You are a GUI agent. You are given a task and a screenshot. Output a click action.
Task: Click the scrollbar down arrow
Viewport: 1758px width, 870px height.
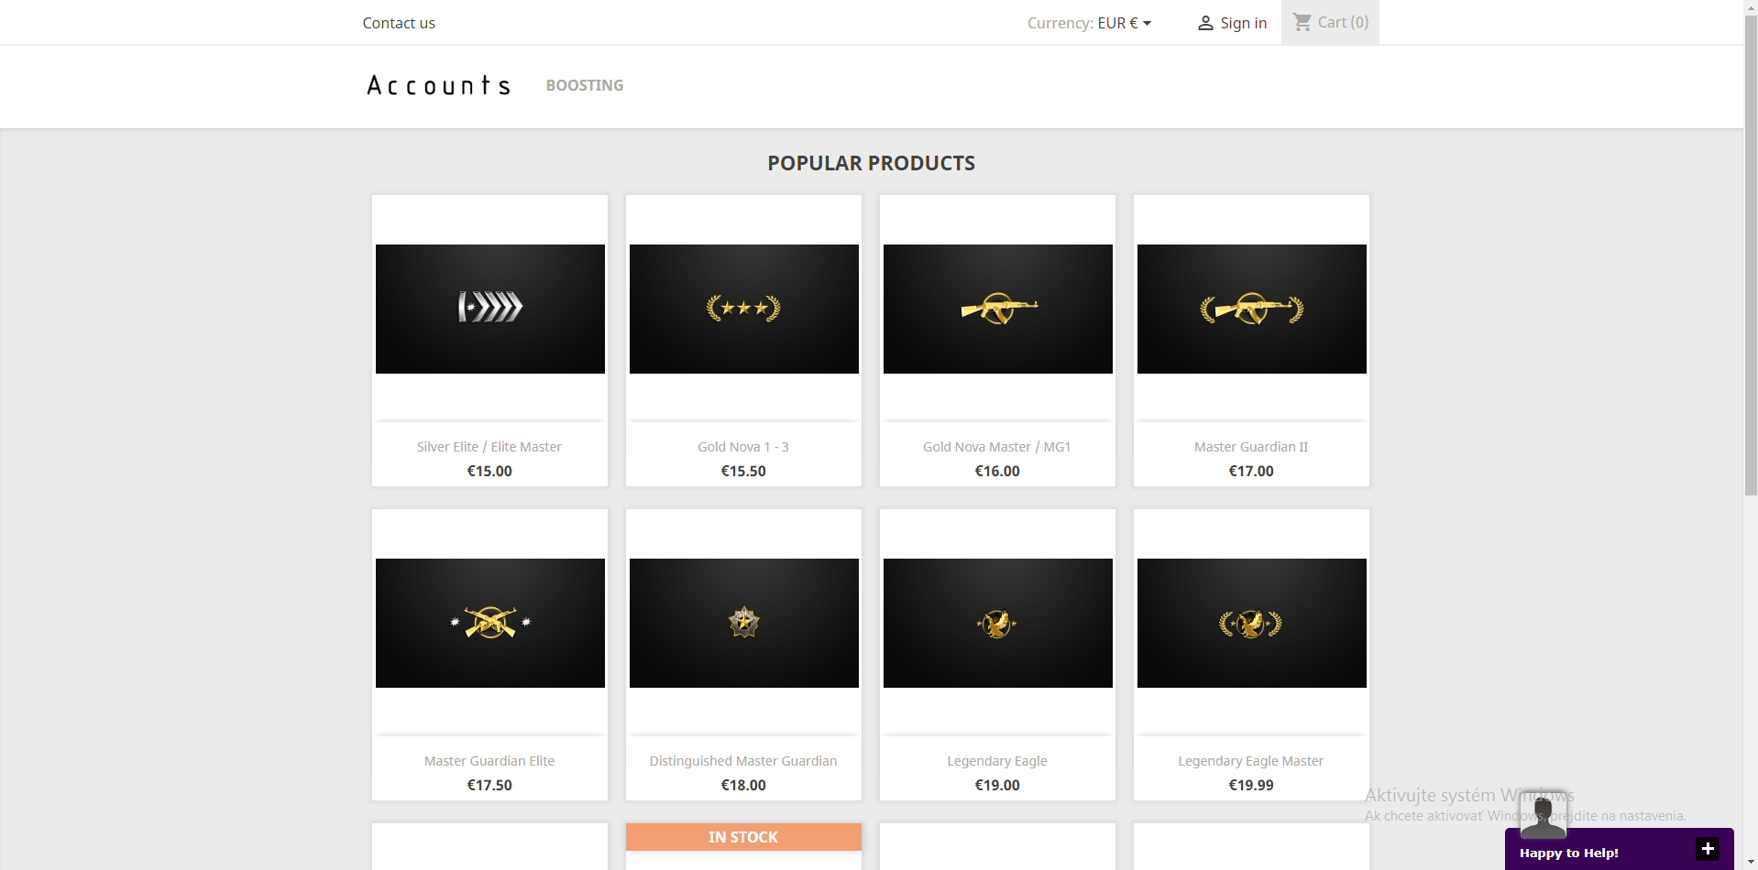tap(1750, 862)
